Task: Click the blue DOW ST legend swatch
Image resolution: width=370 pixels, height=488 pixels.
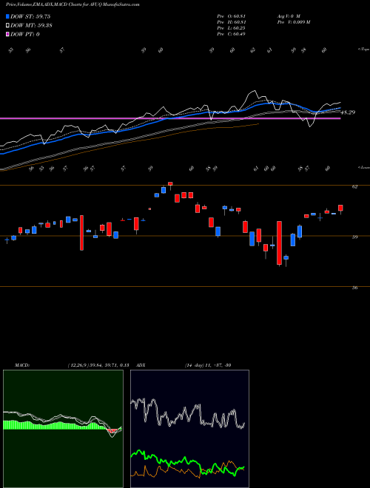Action: pos(8,16)
